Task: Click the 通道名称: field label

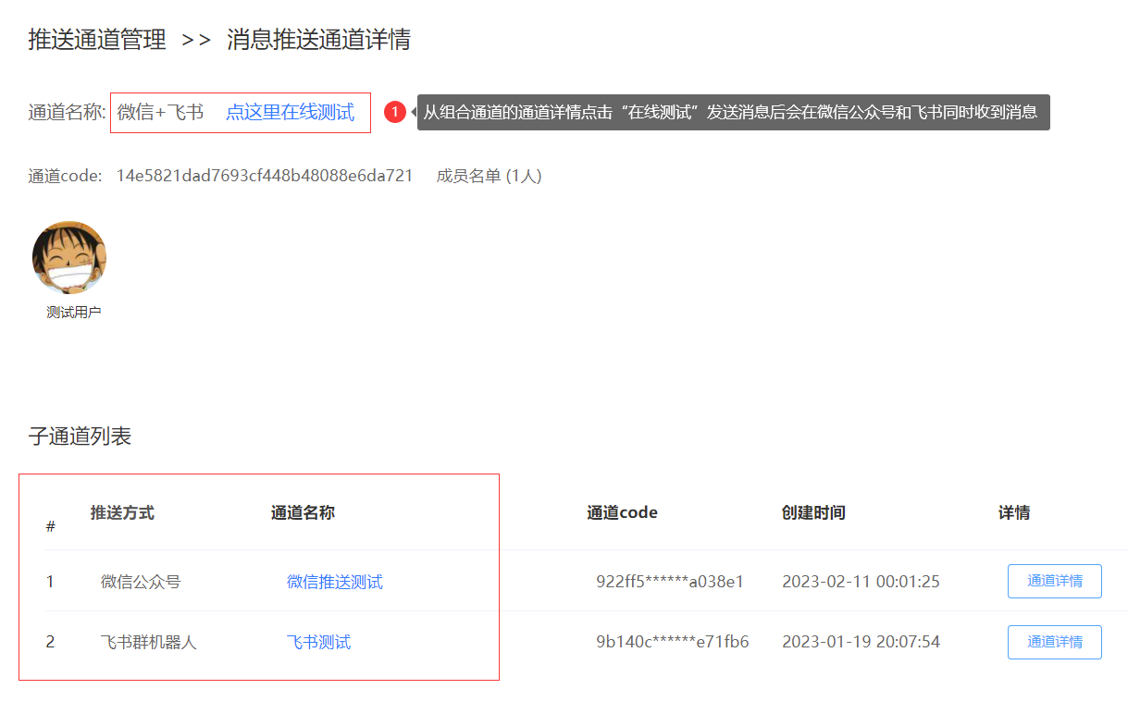Action: [x=68, y=113]
